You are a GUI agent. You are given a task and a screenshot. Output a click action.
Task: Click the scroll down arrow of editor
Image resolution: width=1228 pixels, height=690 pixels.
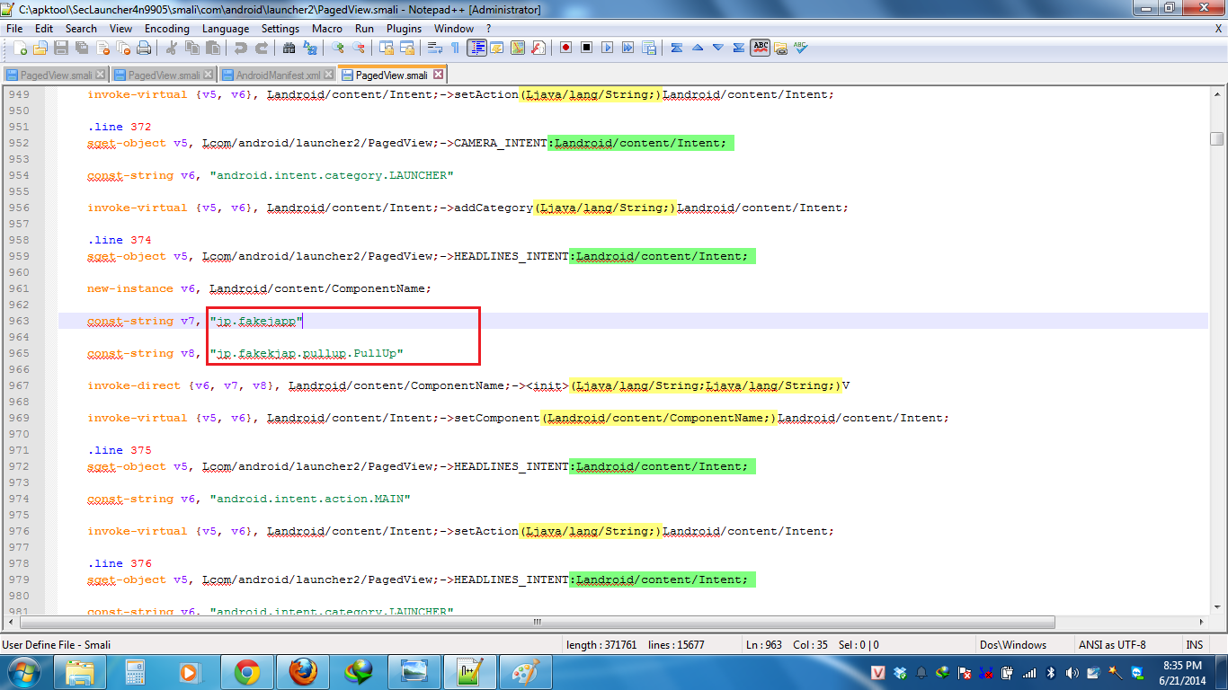1216,607
